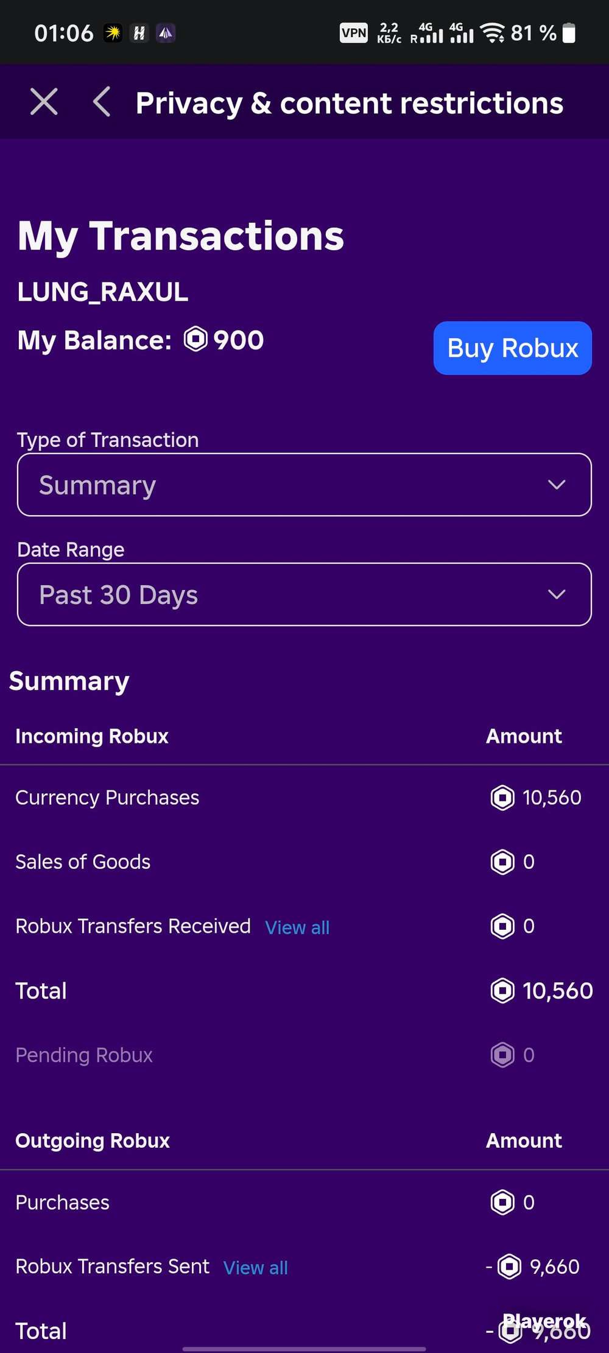View all Robux Transfers Sent
The height and width of the screenshot is (1353, 609).
[256, 1268]
